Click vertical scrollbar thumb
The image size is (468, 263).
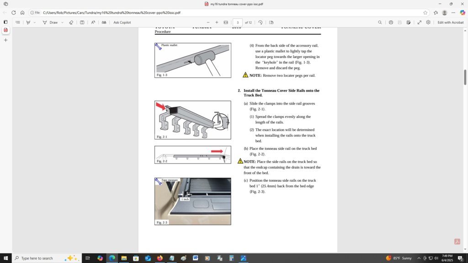pos(465,77)
